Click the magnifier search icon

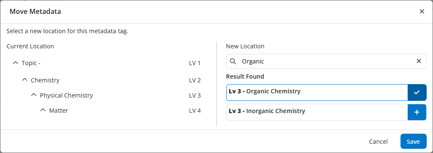click(233, 61)
